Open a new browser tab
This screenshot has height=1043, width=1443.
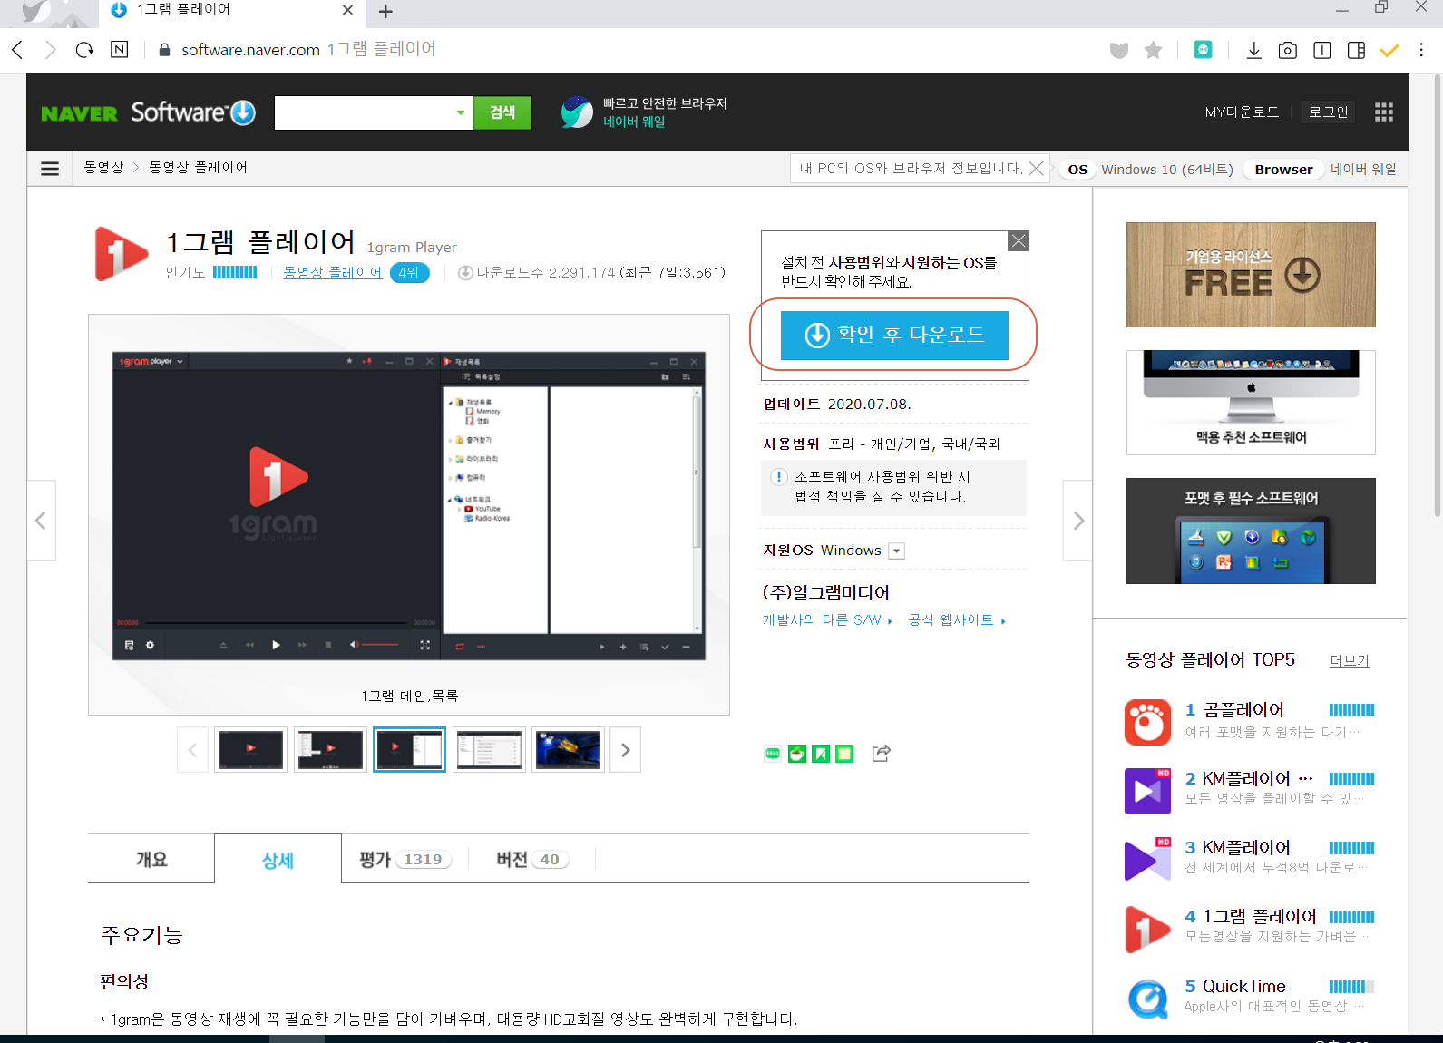[x=385, y=12]
